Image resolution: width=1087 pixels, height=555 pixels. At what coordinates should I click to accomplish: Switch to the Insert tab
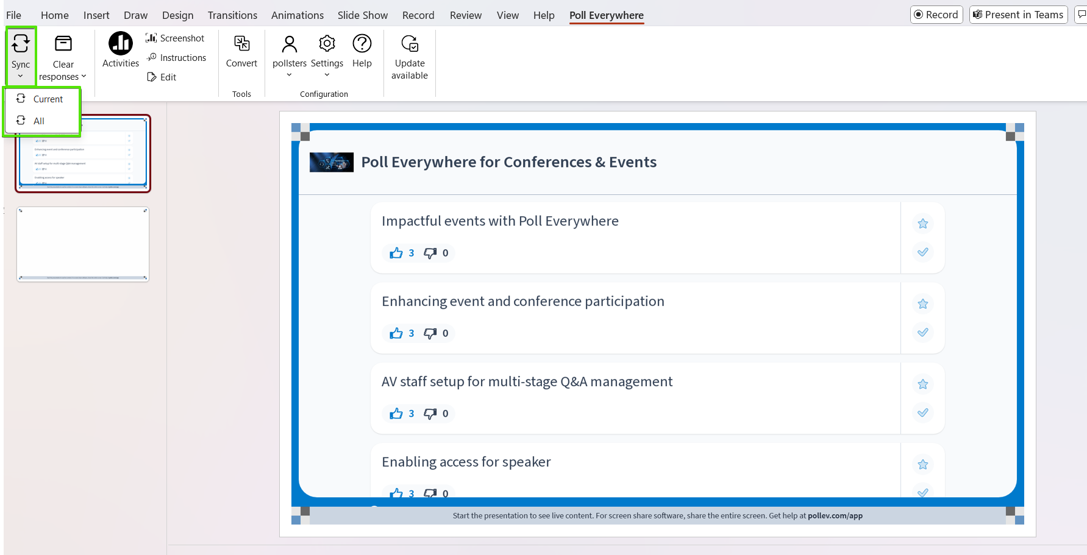(96, 15)
